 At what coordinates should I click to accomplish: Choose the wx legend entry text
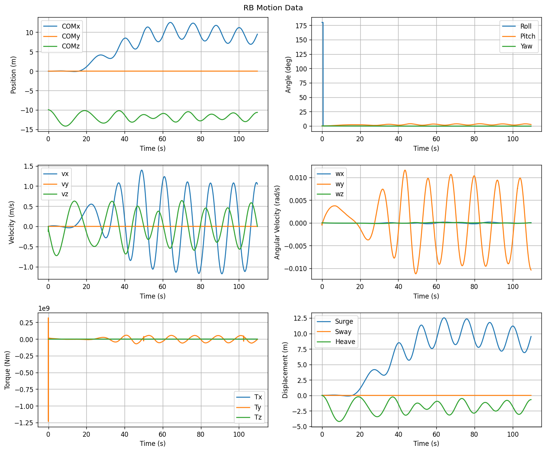pos(340,174)
